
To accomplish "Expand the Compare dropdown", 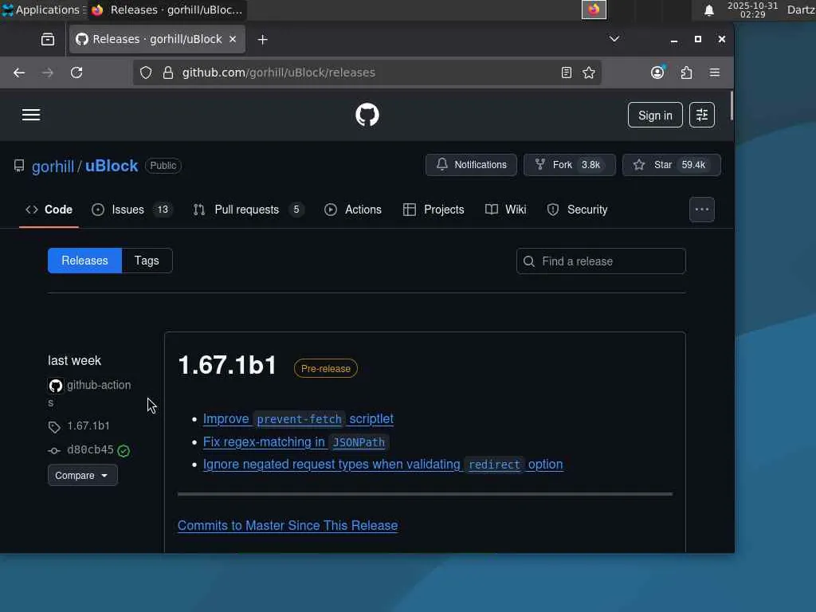I will [x=82, y=476].
